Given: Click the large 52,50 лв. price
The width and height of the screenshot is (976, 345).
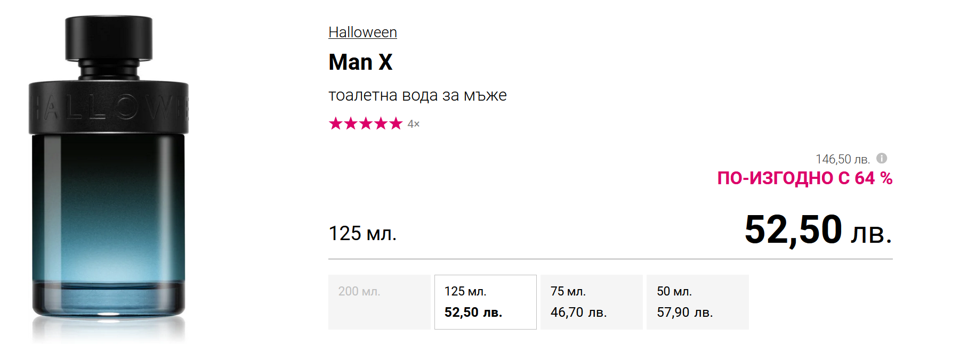Looking at the screenshot, I should (x=818, y=230).
